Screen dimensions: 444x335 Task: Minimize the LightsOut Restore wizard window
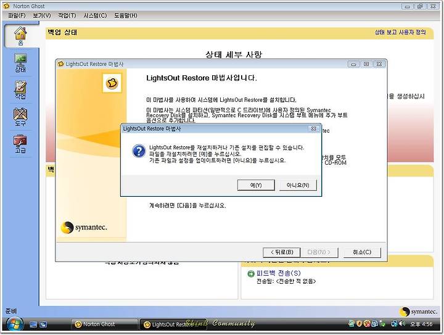(353, 64)
